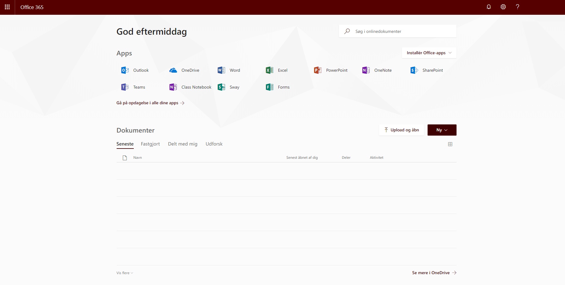Expand the Installér Office-apps dropdown
This screenshot has height=285, width=565.
pos(429,53)
